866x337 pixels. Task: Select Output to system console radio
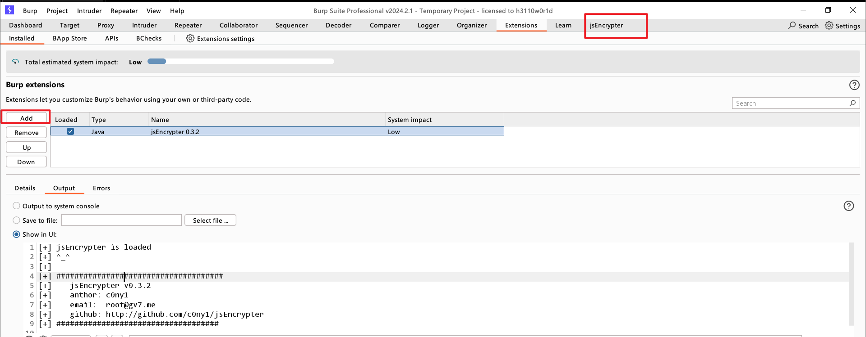point(17,206)
